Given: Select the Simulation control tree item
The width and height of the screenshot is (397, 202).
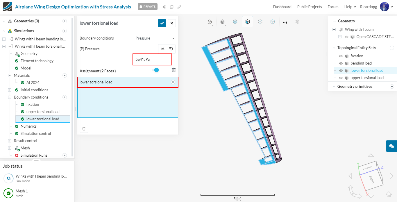Looking at the screenshot, I should tap(35, 133).
